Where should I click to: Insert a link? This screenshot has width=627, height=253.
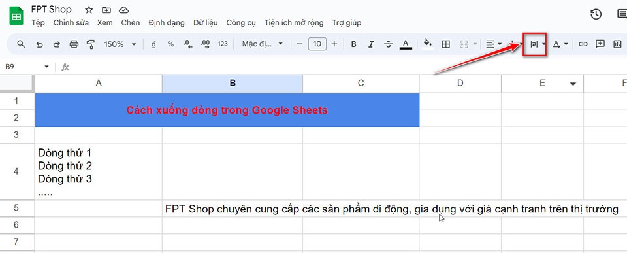583,44
